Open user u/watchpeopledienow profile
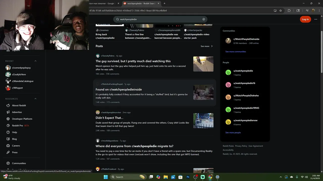Viewport: 323px width, 181px height. [x=246, y=120]
